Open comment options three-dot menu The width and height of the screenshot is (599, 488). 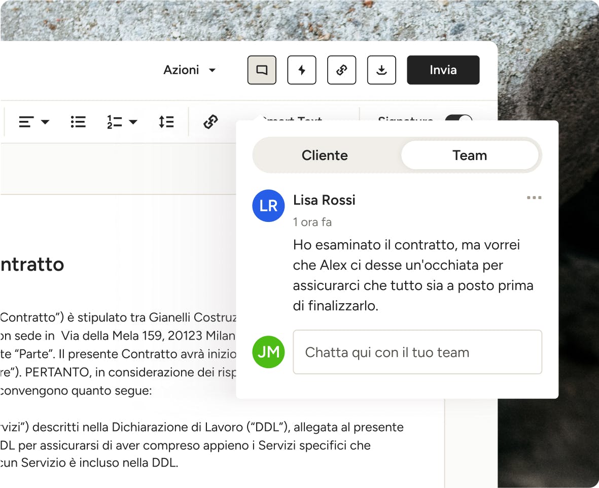pos(534,198)
